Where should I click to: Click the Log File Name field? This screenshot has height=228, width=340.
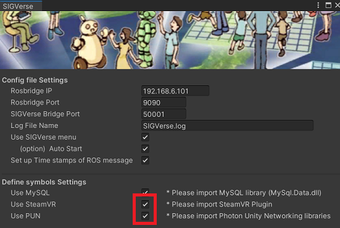tap(227, 125)
